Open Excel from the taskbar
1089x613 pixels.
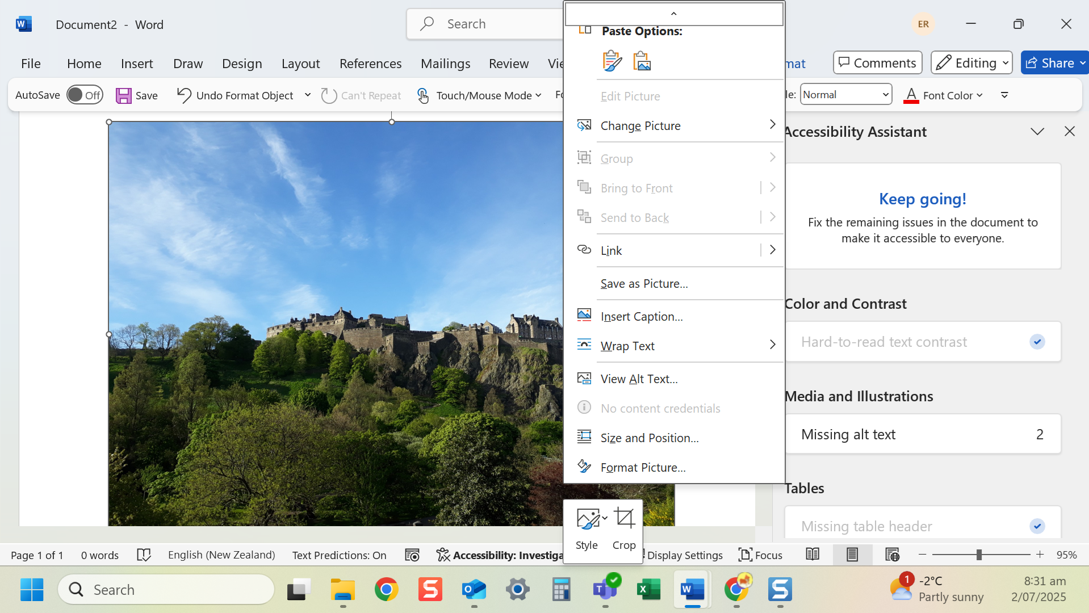point(649,590)
